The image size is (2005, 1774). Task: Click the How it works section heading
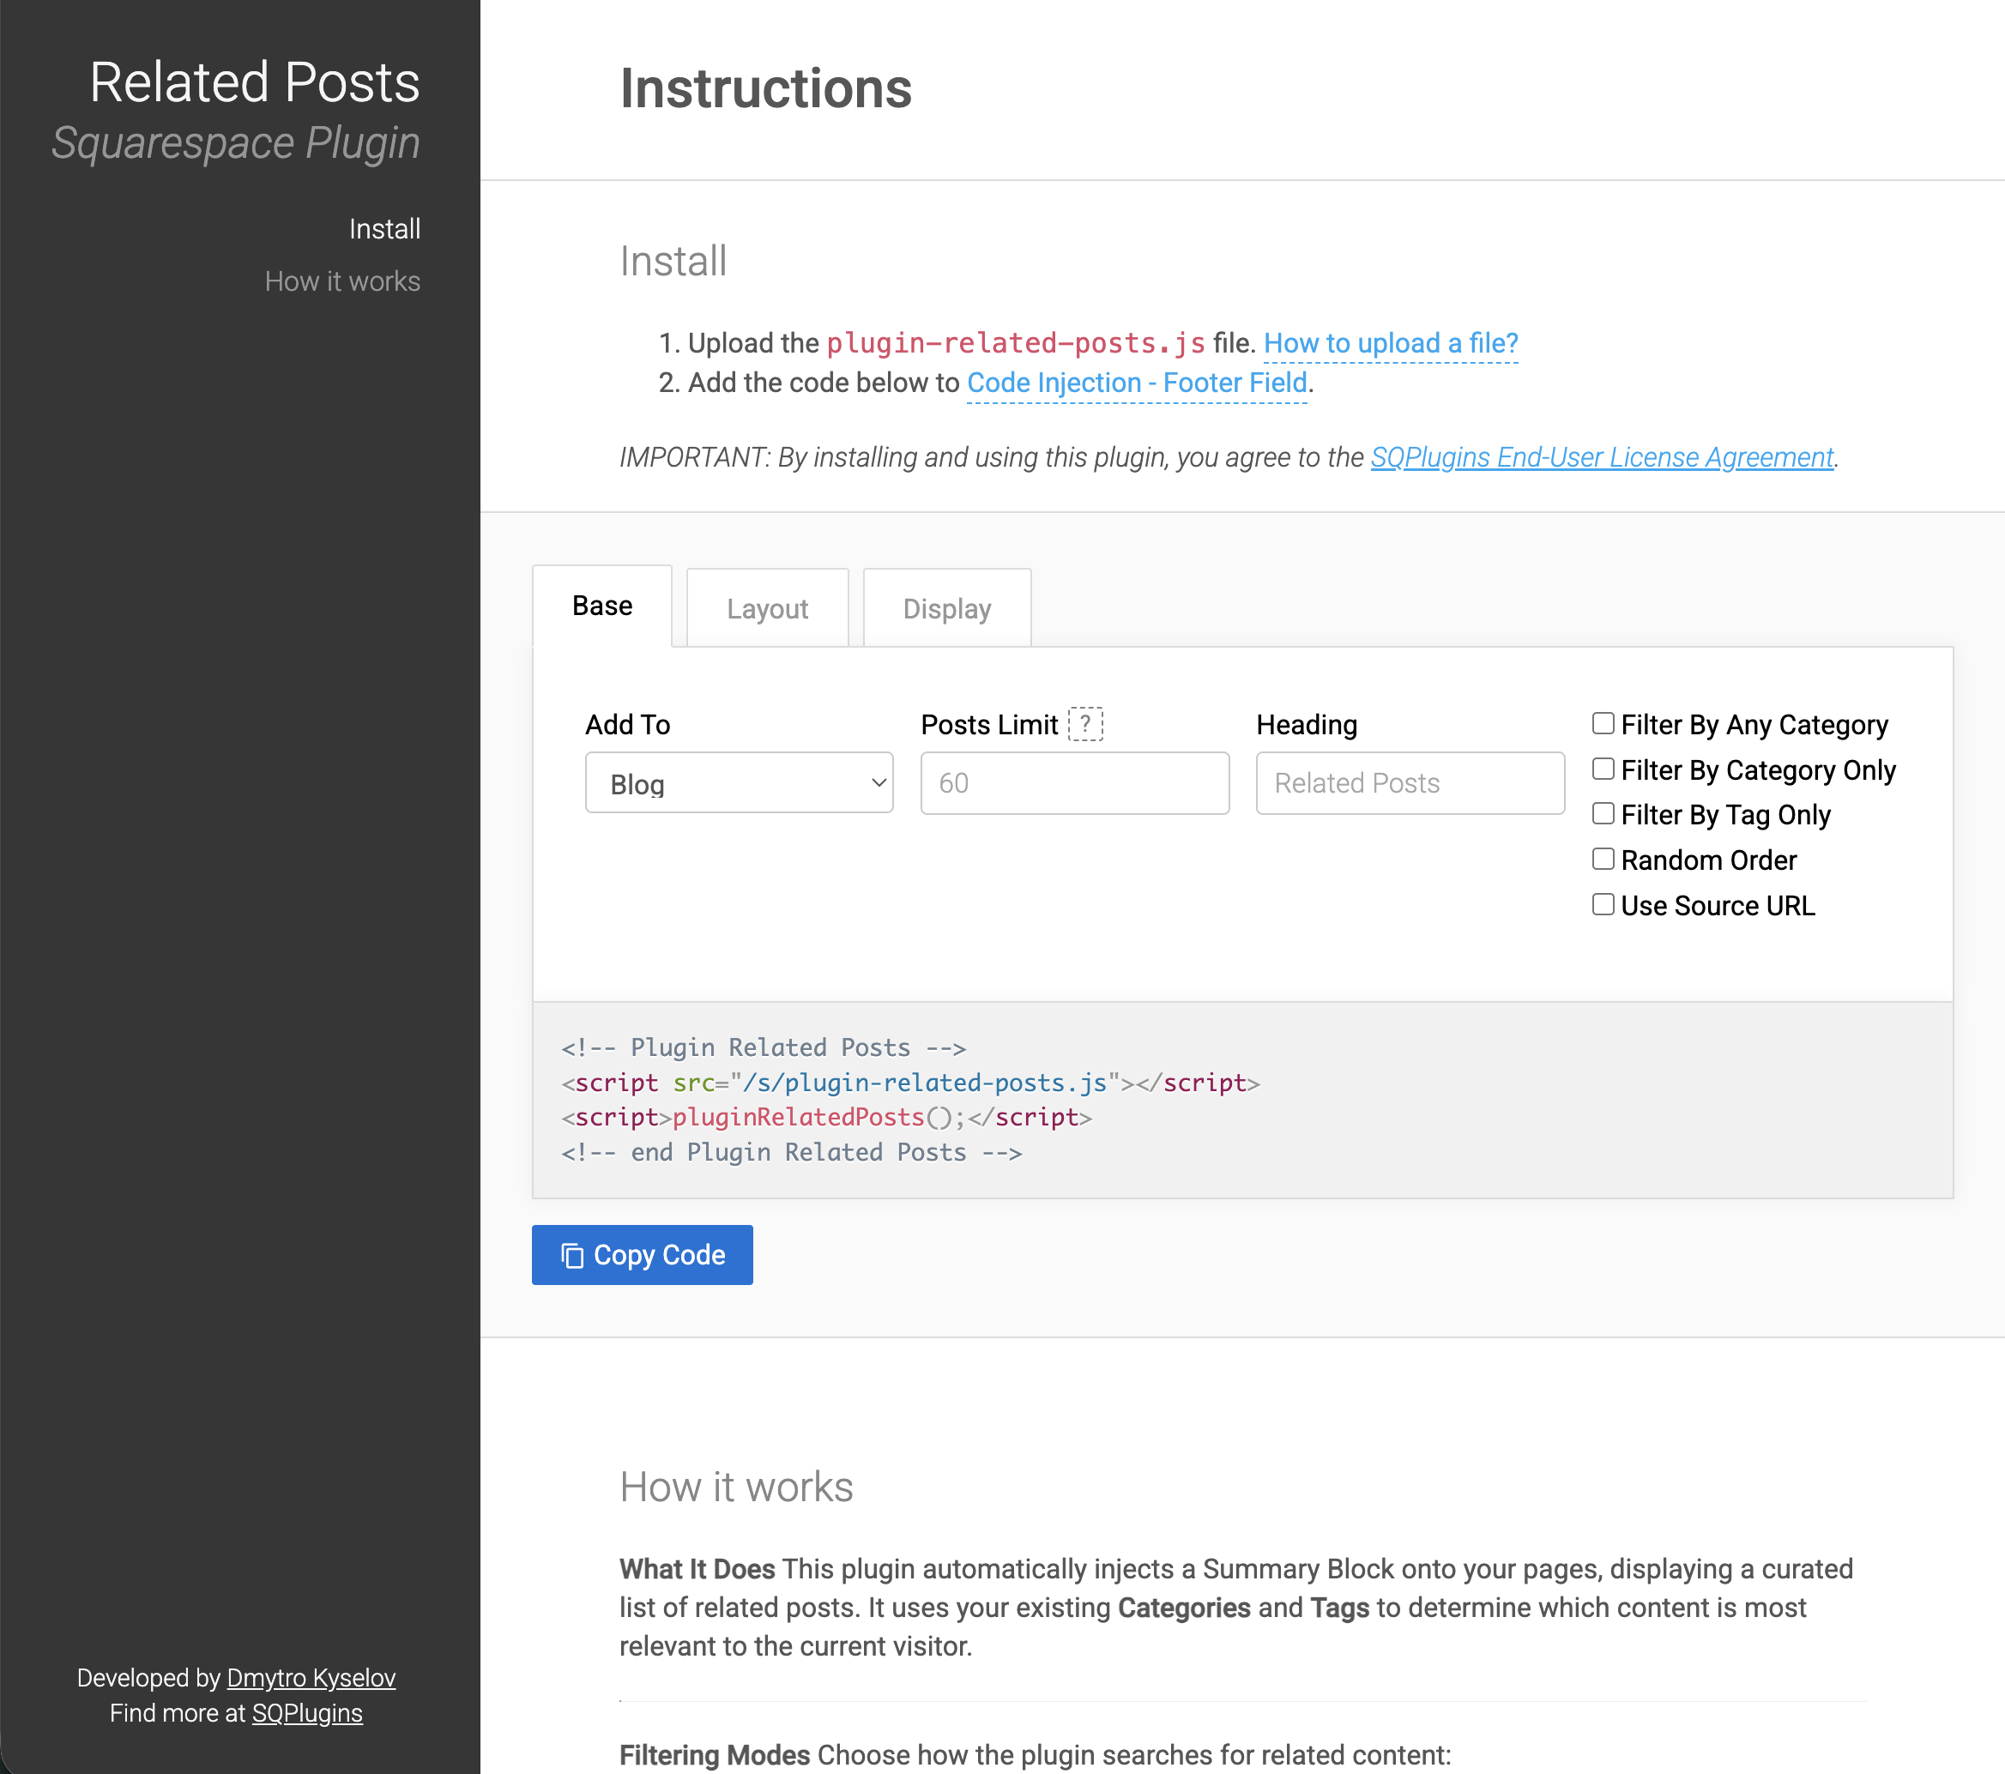(x=736, y=1487)
